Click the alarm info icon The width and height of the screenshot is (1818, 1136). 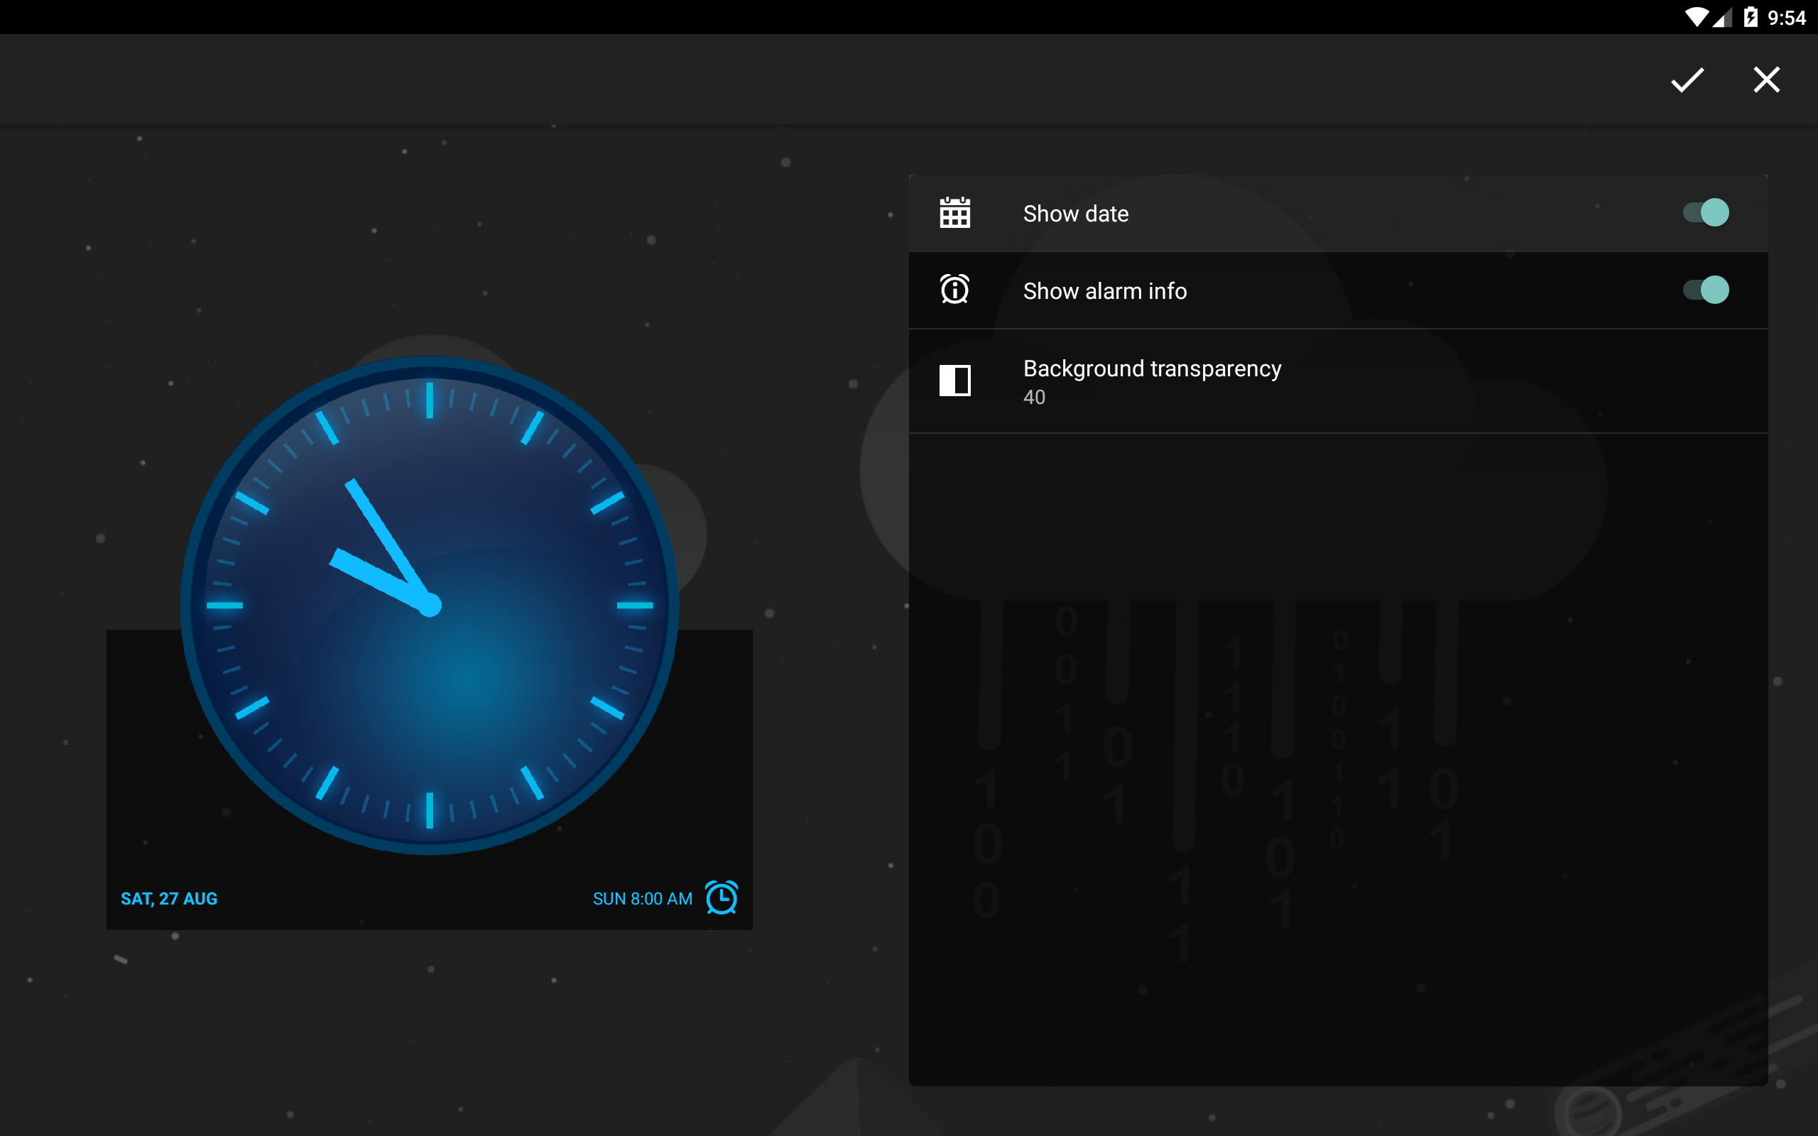point(955,289)
